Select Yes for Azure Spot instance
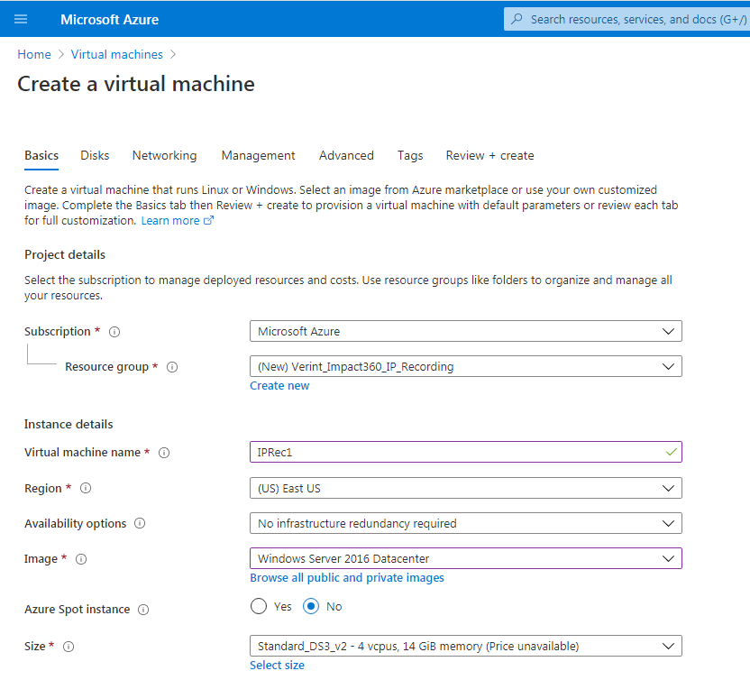The width and height of the screenshot is (750, 680). [x=261, y=606]
